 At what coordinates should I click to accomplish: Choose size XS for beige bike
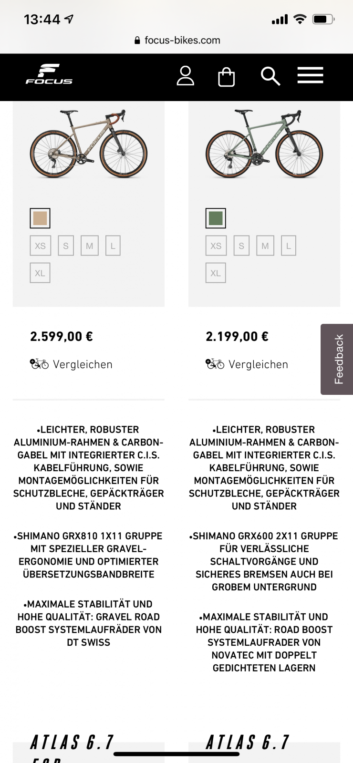[40, 246]
